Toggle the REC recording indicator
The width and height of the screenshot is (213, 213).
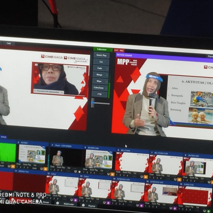pos(122,50)
